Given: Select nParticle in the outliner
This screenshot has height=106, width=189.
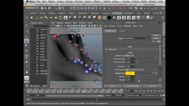Looking at the screenshot, I should pos(43,35).
